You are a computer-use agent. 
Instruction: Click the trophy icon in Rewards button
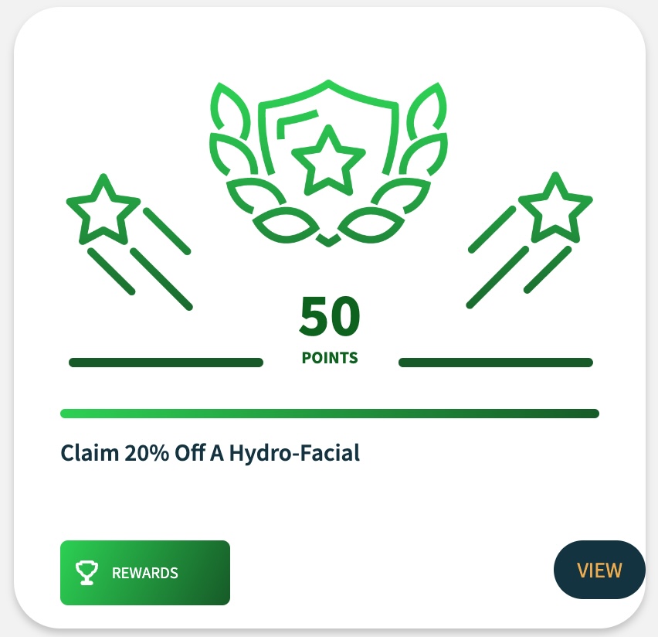86,573
